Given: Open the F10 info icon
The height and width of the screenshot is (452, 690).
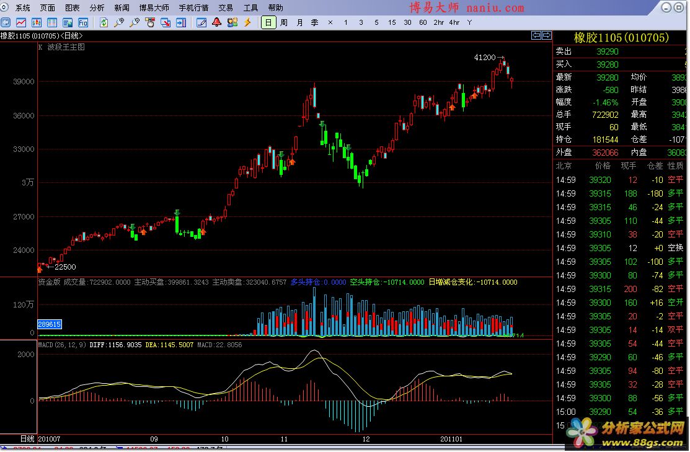Looking at the screenshot, I should tap(83, 22).
